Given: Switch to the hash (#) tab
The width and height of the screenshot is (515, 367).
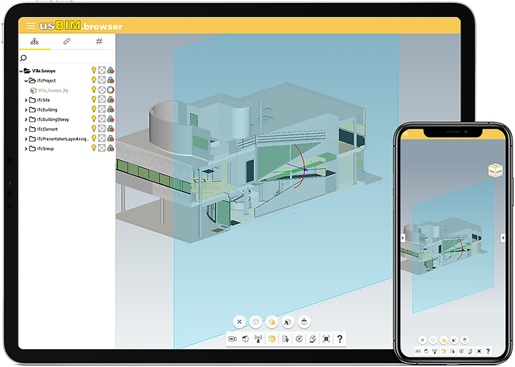Looking at the screenshot, I should tap(99, 41).
